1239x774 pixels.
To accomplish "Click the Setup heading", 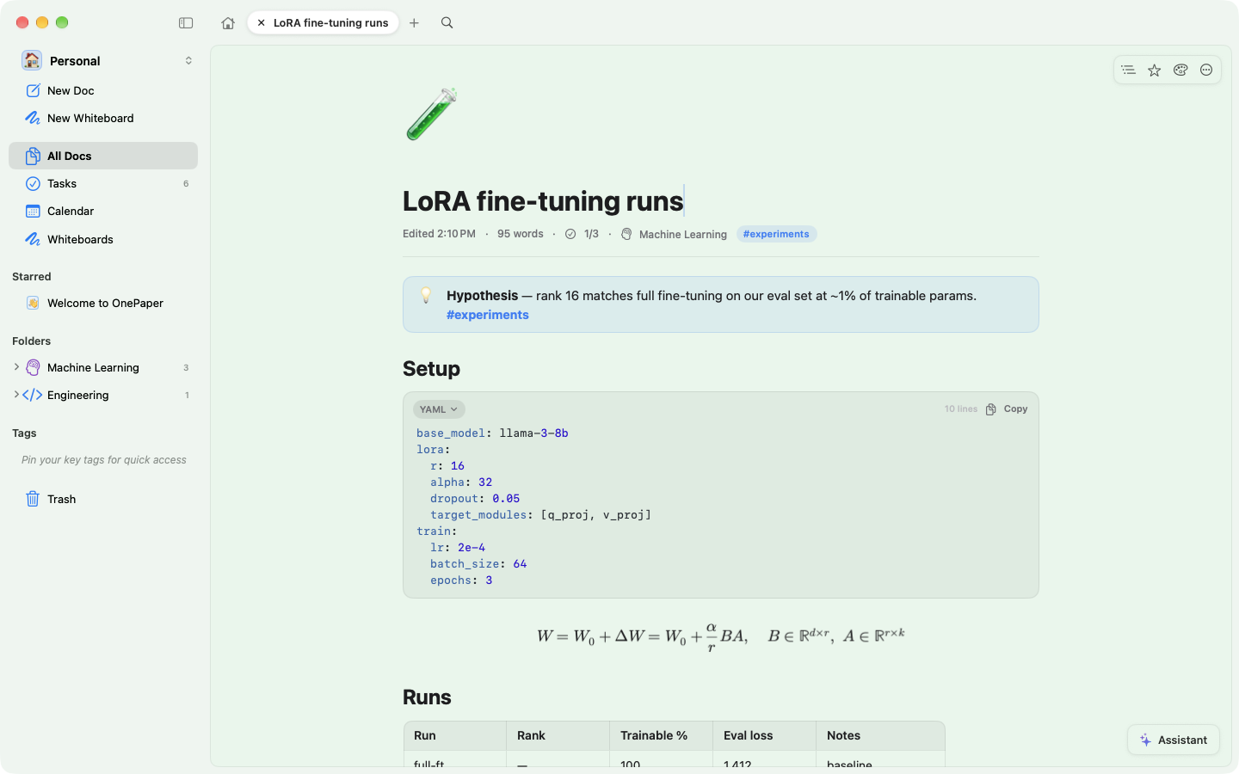I will click(431, 369).
